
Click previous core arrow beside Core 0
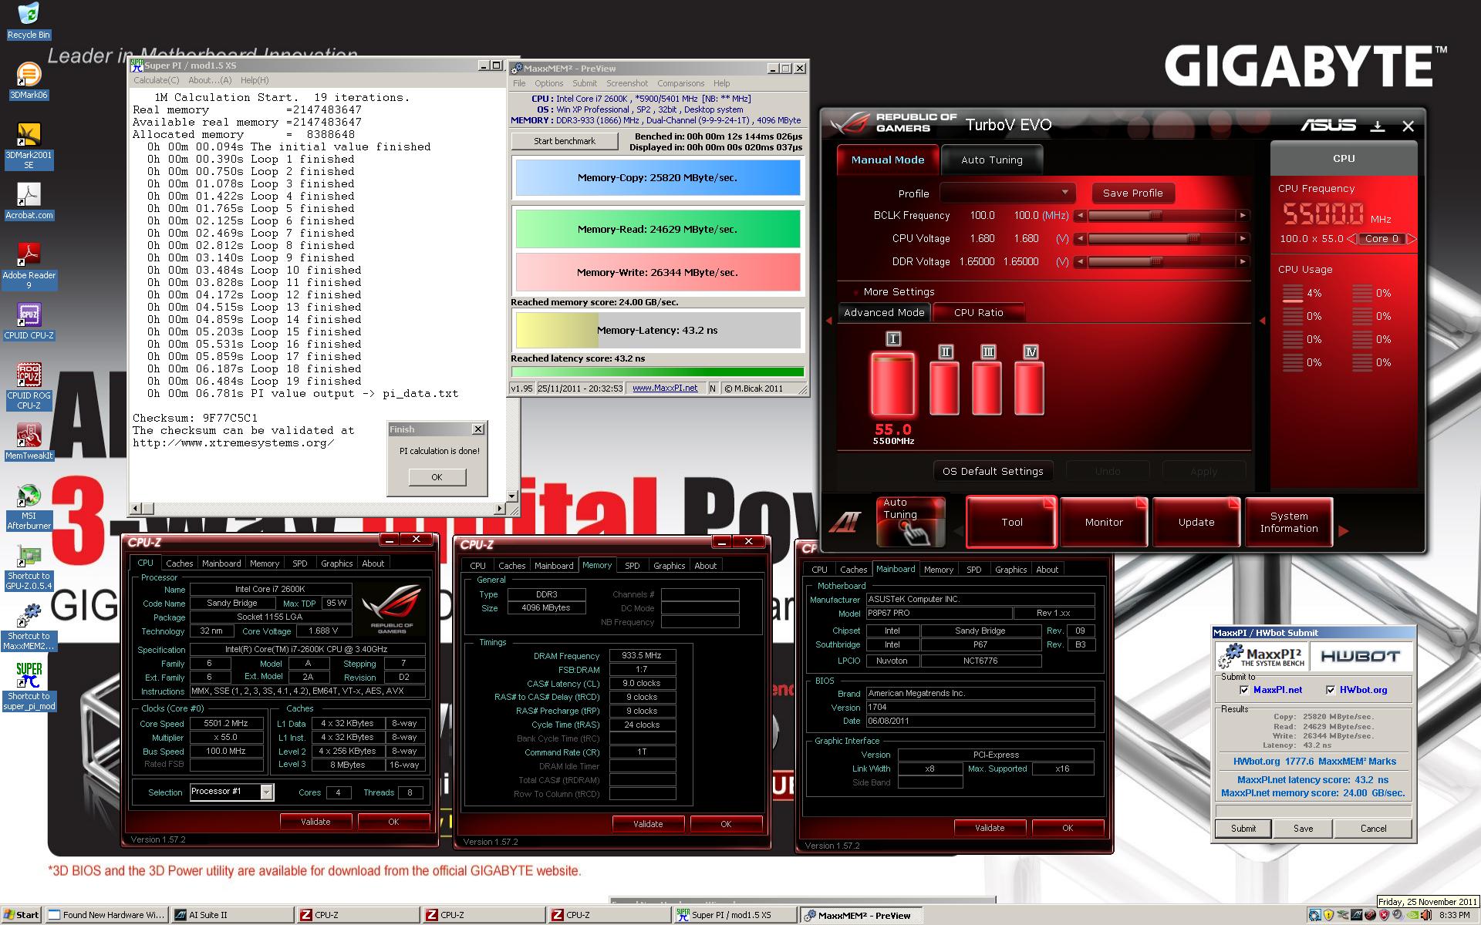[1351, 239]
